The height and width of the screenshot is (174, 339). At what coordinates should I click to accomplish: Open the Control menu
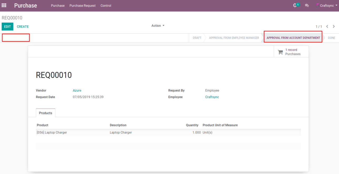[106, 6]
